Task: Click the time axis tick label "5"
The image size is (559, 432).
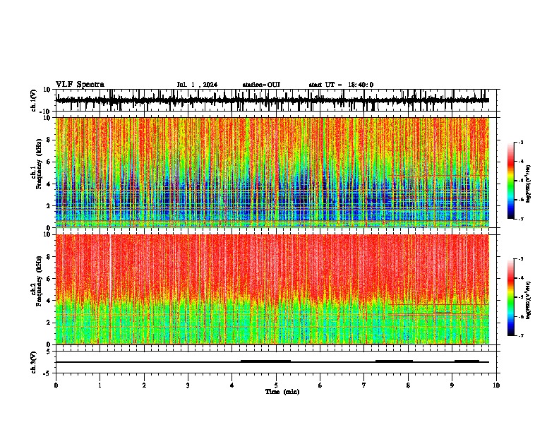Action: click(276, 385)
